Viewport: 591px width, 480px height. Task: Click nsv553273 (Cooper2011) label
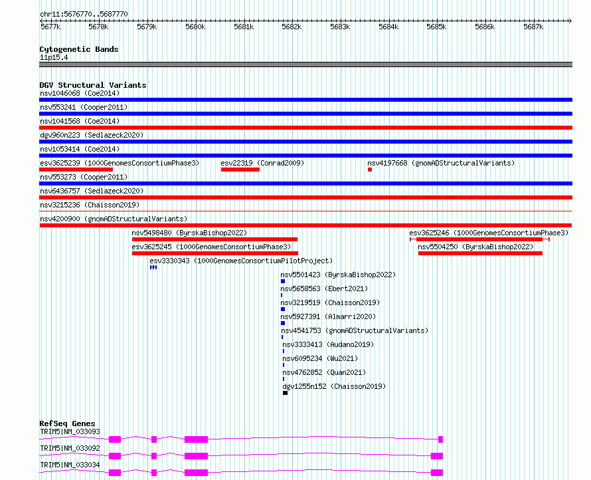[84, 177]
